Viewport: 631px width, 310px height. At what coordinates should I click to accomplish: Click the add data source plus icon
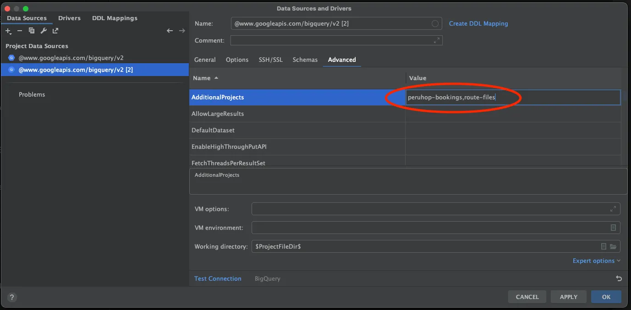click(8, 31)
